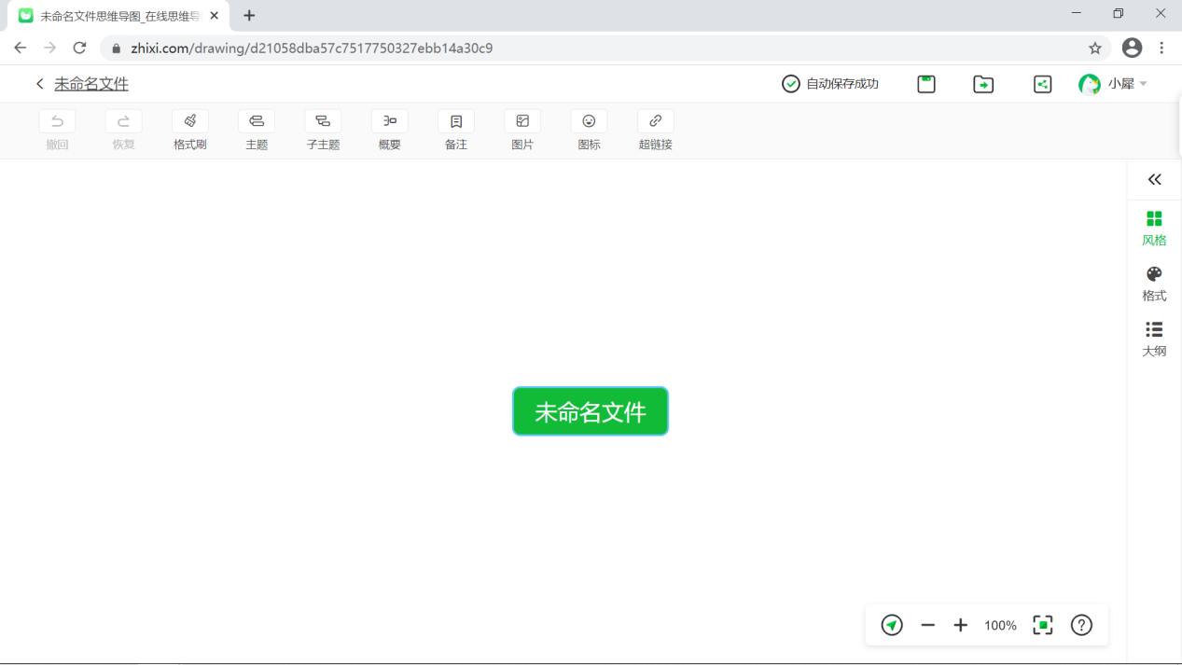Collapse the right sidebar with the chevron

(x=1154, y=179)
